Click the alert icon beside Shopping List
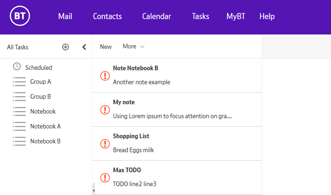Viewport: 331px width, 195px height. click(x=105, y=143)
